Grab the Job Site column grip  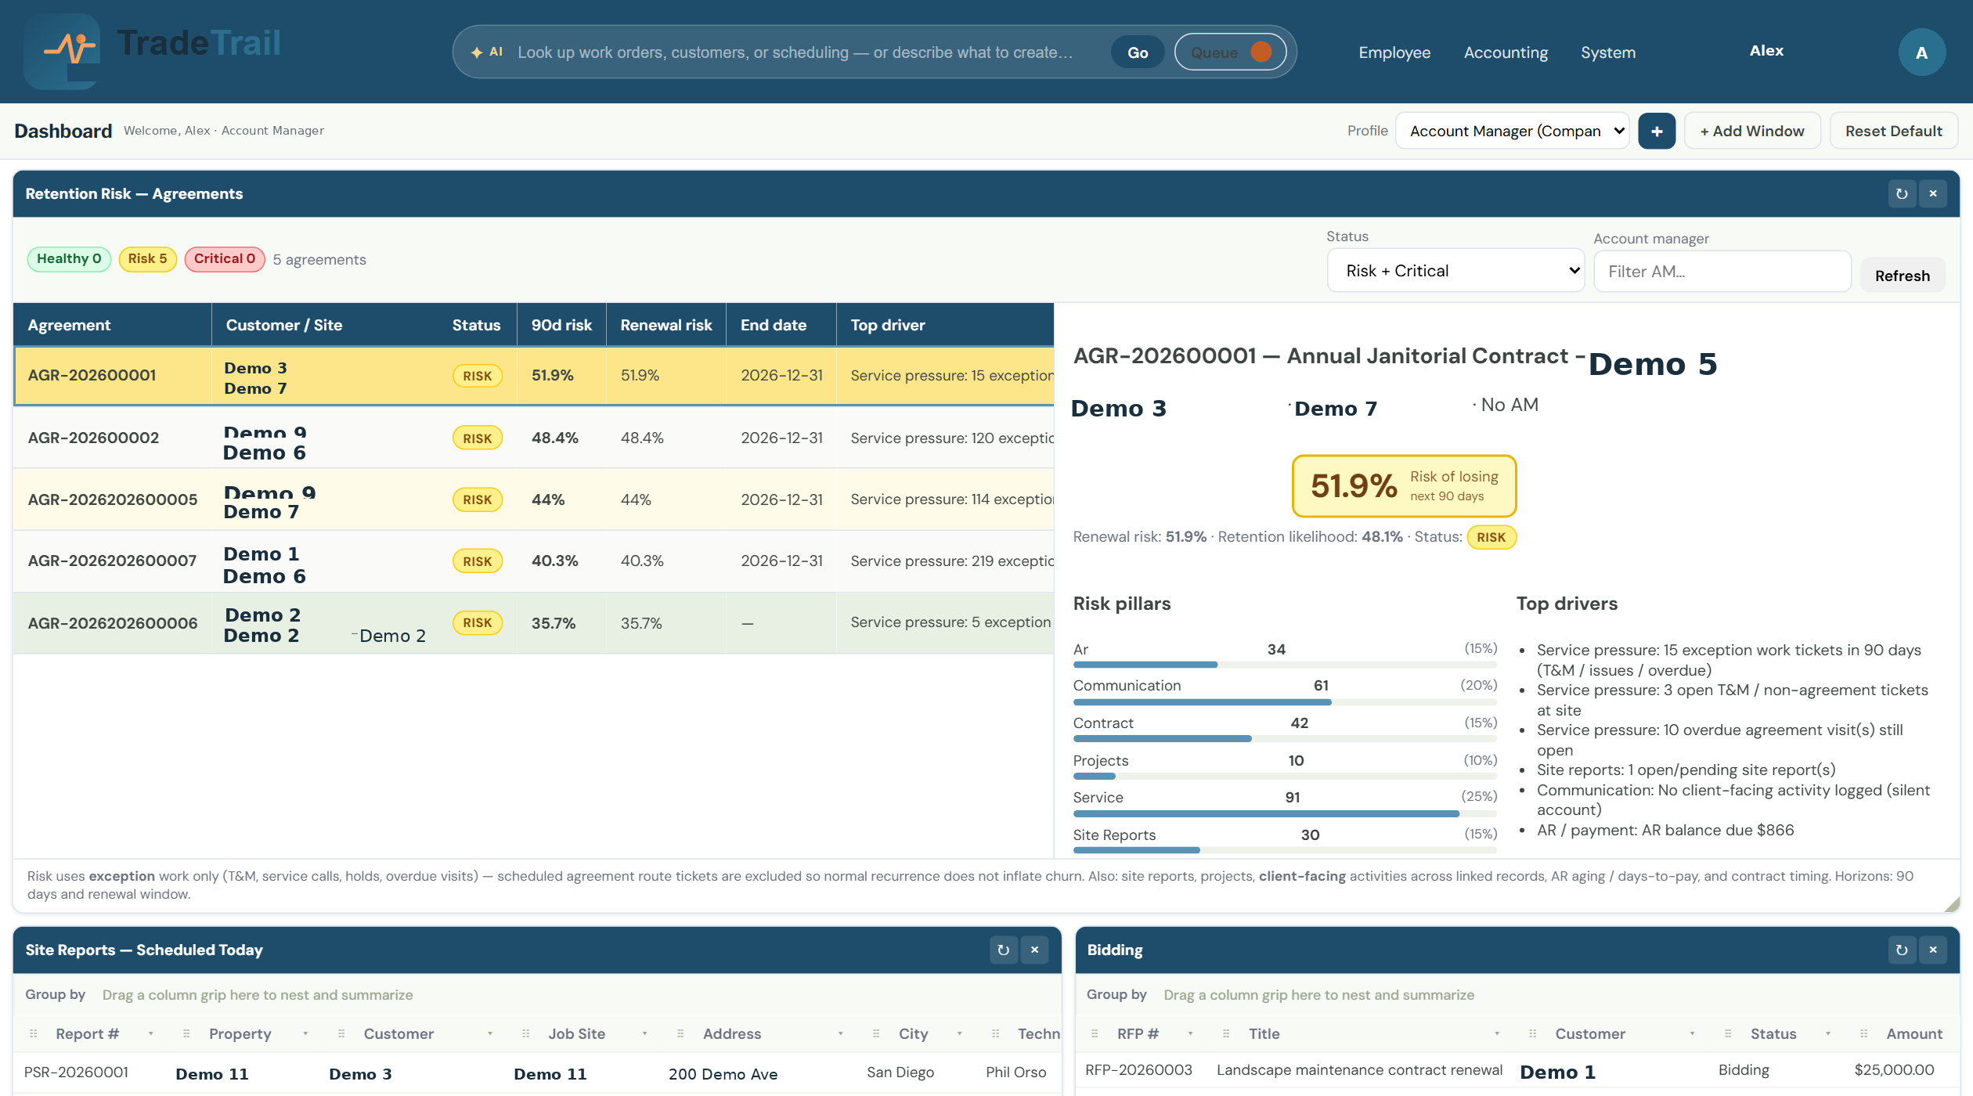tap(526, 1034)
